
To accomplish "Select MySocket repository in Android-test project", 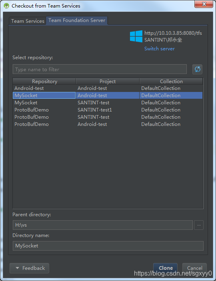I will (x=108, y=96).
